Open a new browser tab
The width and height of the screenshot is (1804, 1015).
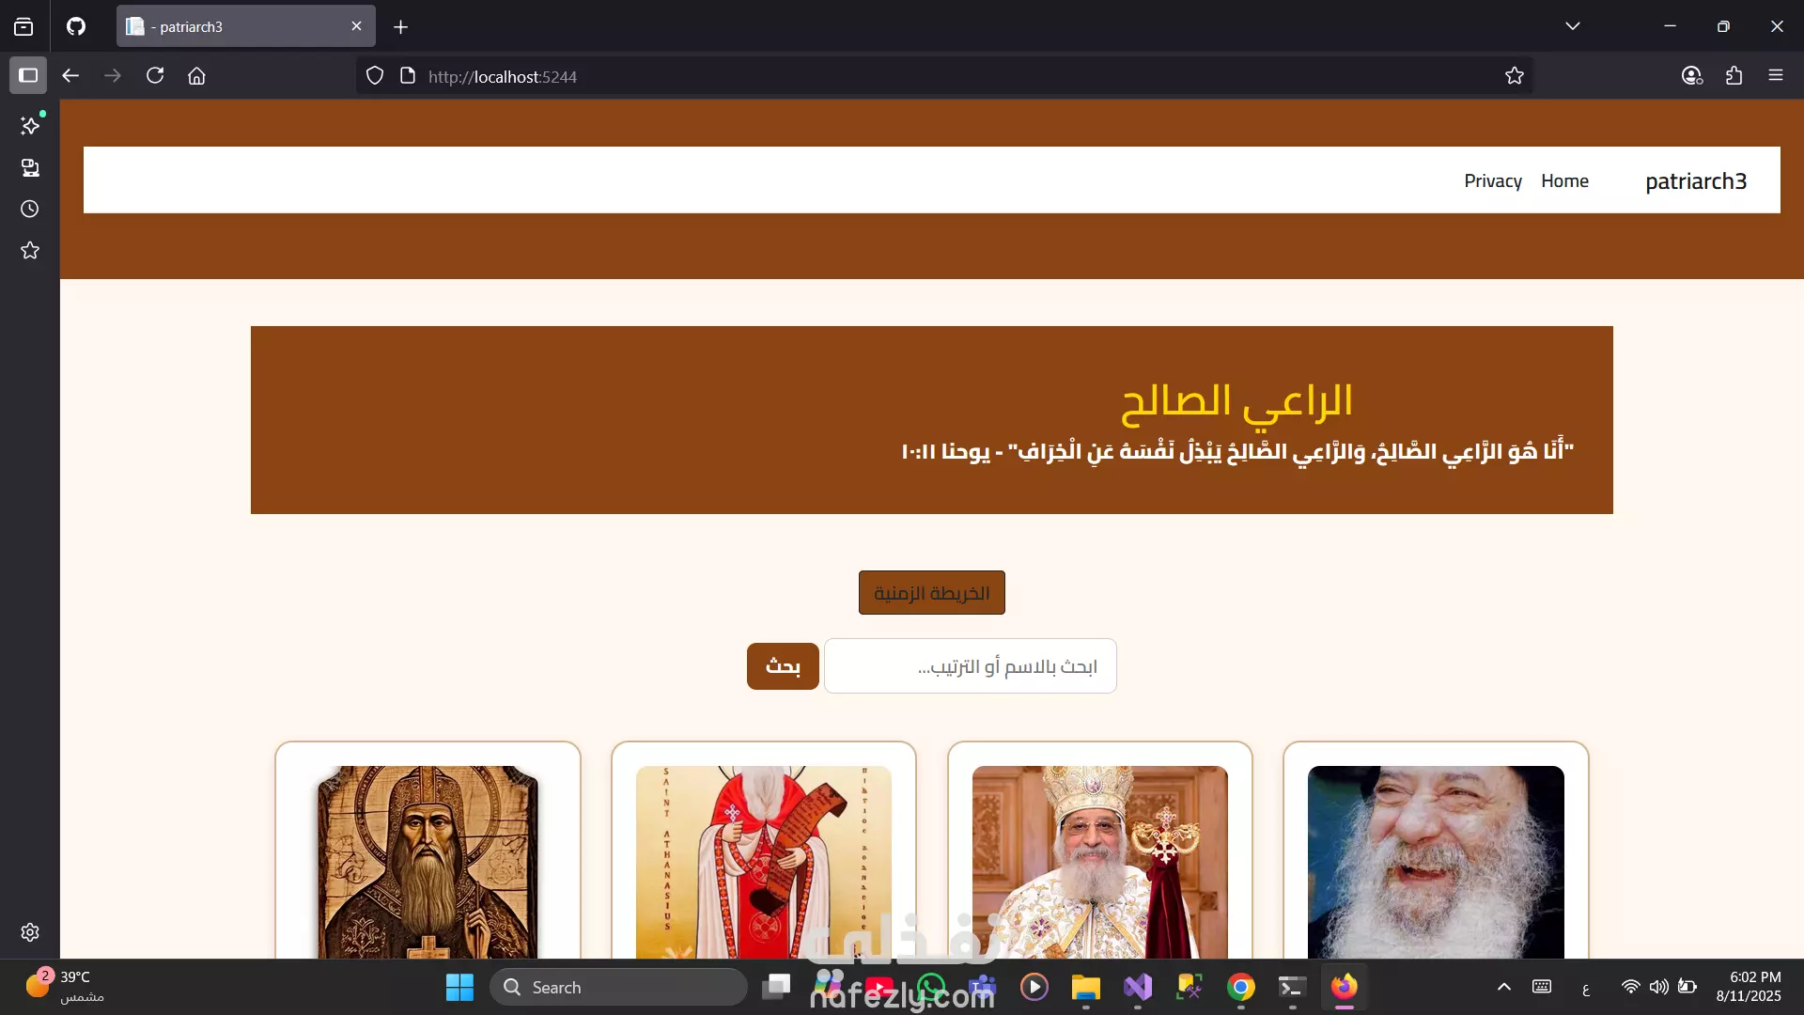click(x=401, y=27)
